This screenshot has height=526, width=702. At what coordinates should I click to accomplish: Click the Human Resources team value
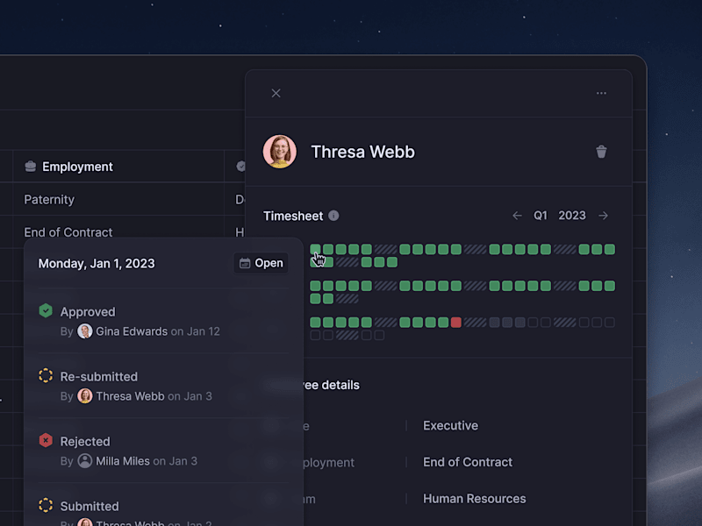(x=474, y=499)
